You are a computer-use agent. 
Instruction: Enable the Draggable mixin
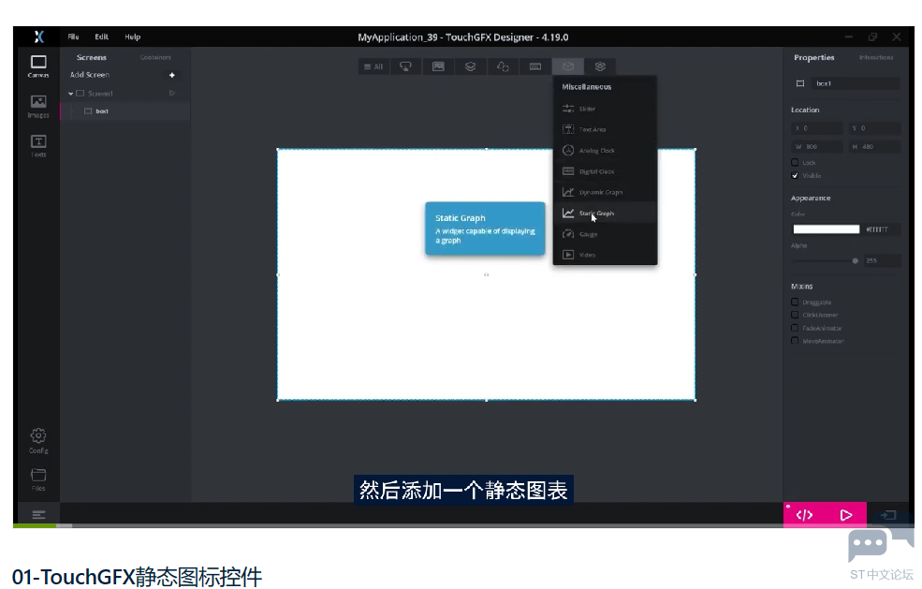click(x=795, y=302)
